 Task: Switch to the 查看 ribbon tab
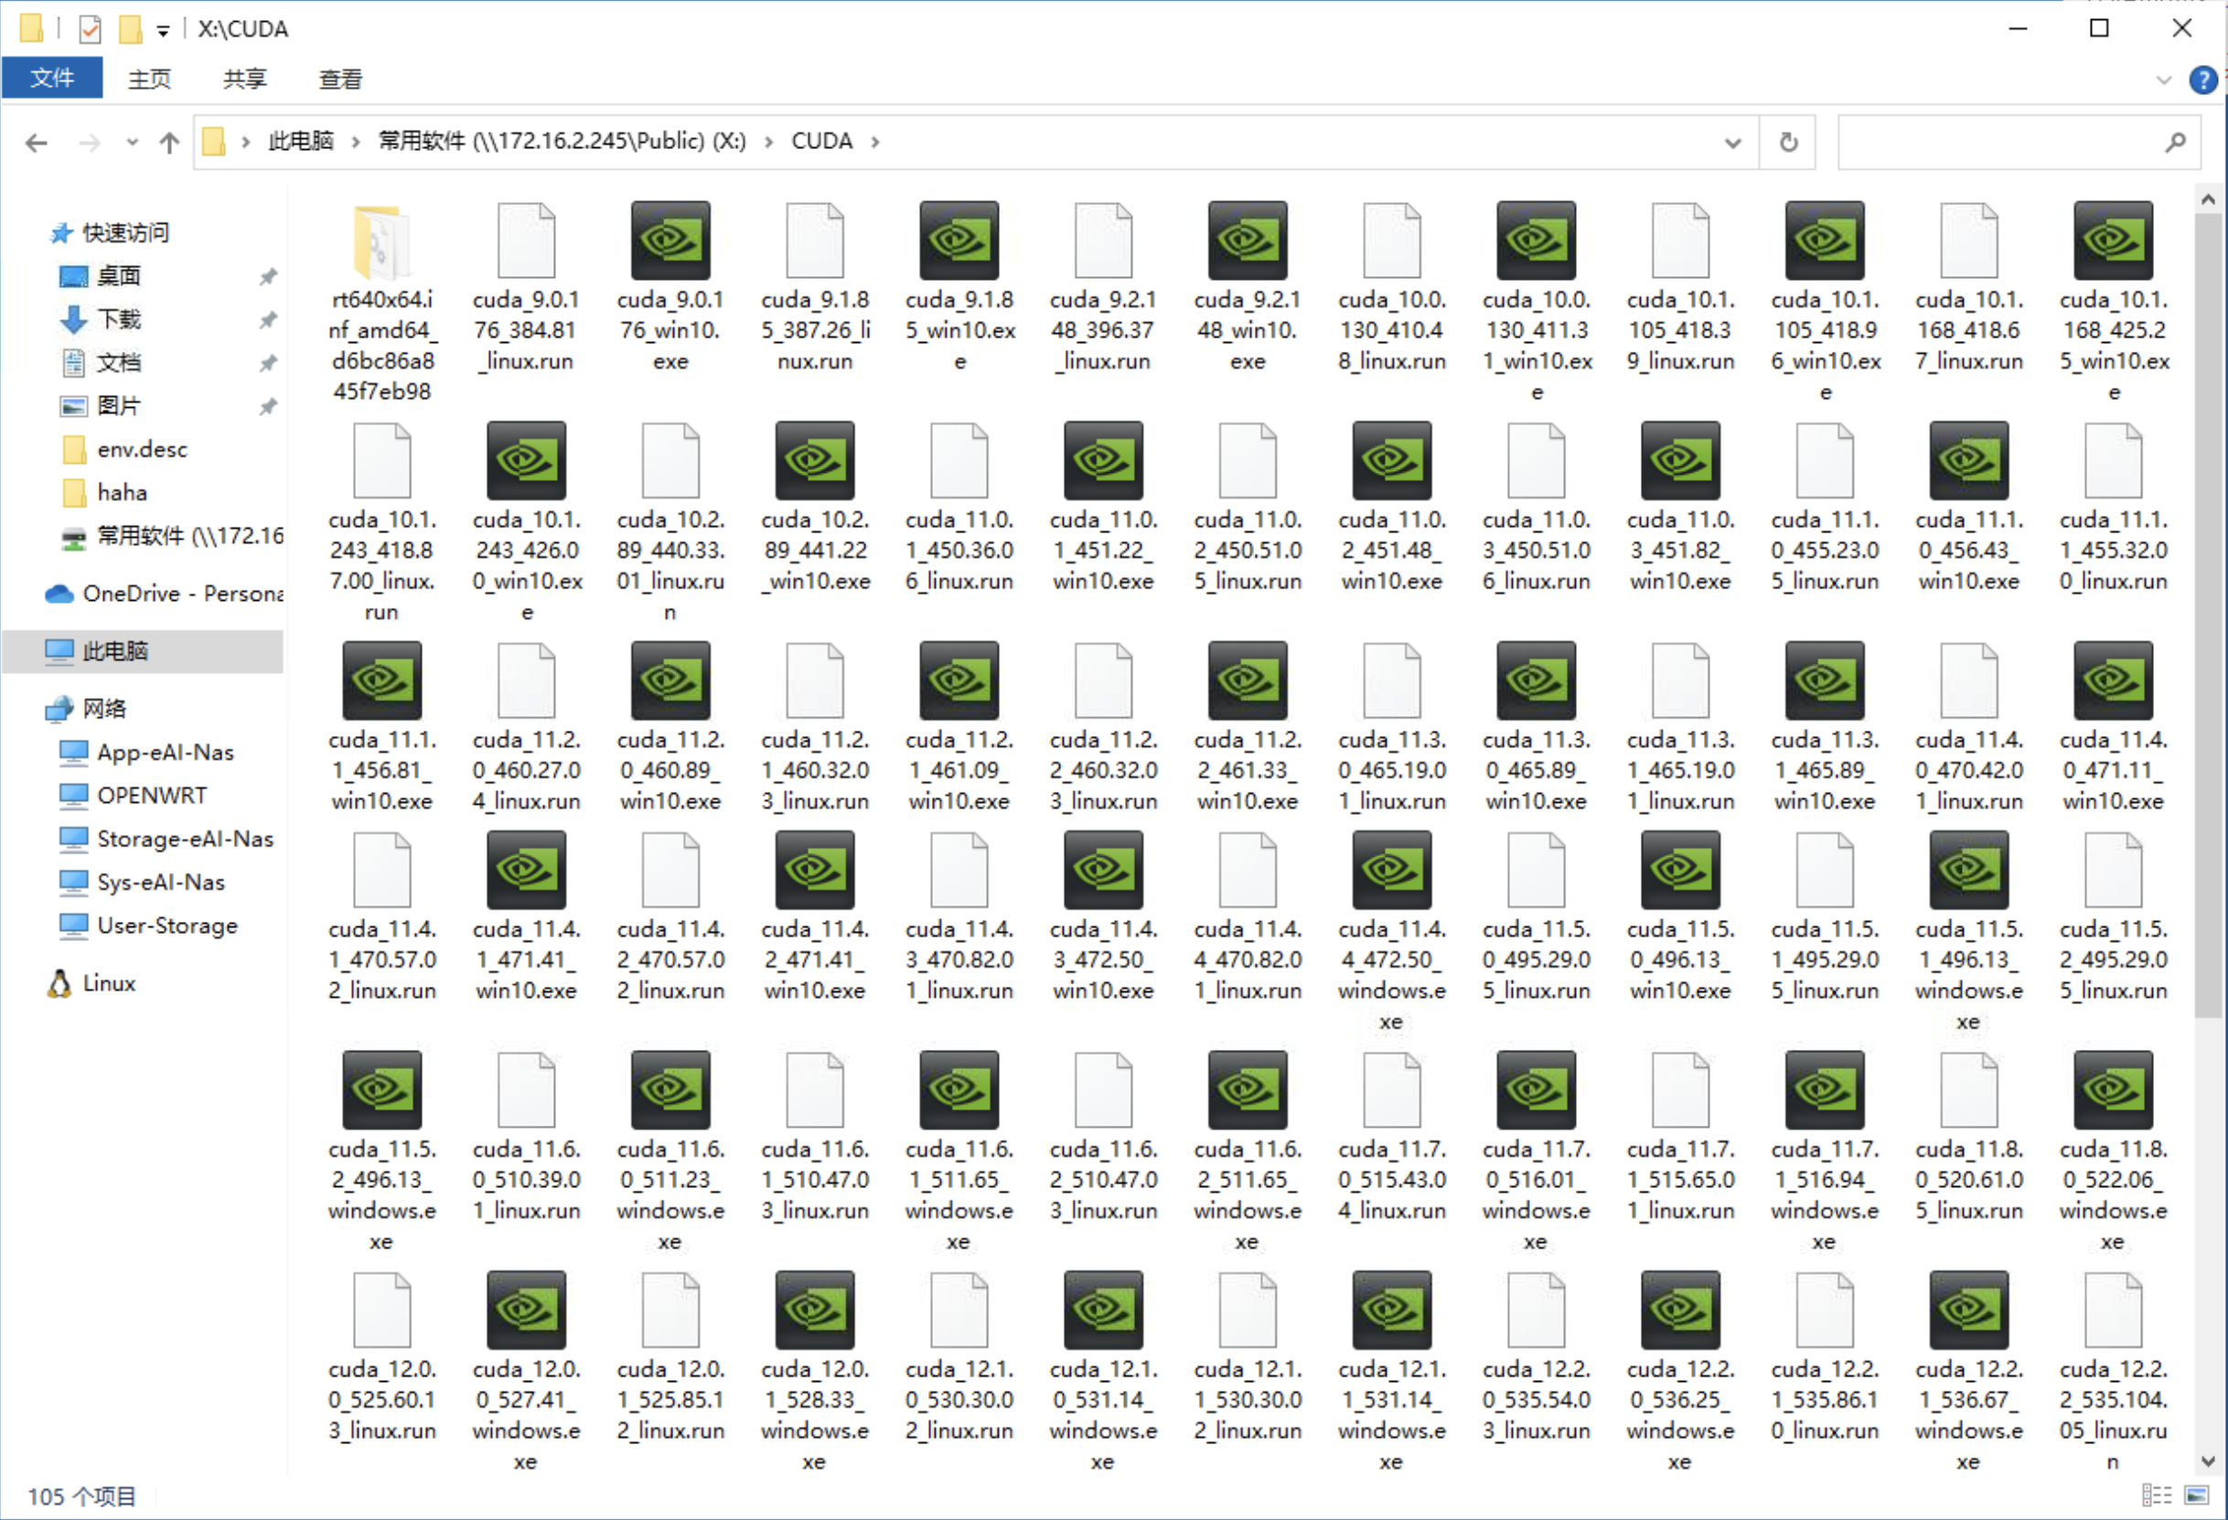click(x=340, y=79)
